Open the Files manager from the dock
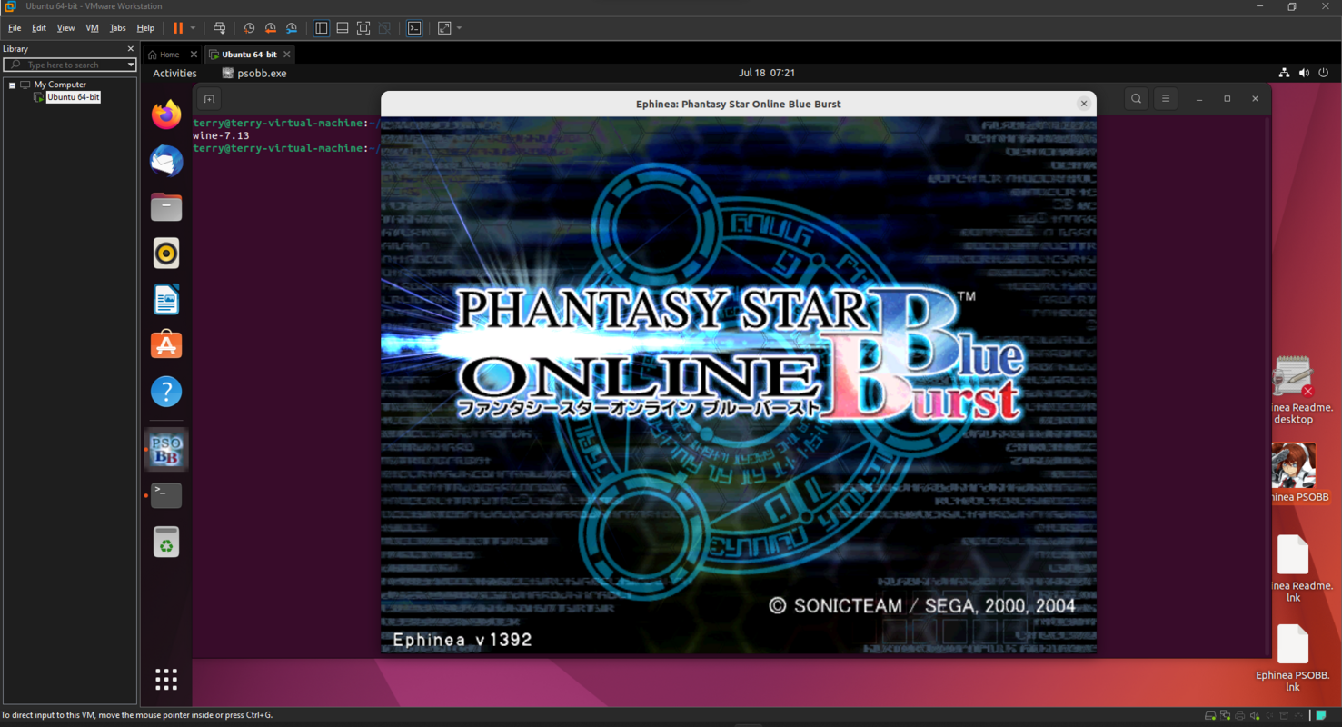The image size is (1342, 727). point(166,207)
